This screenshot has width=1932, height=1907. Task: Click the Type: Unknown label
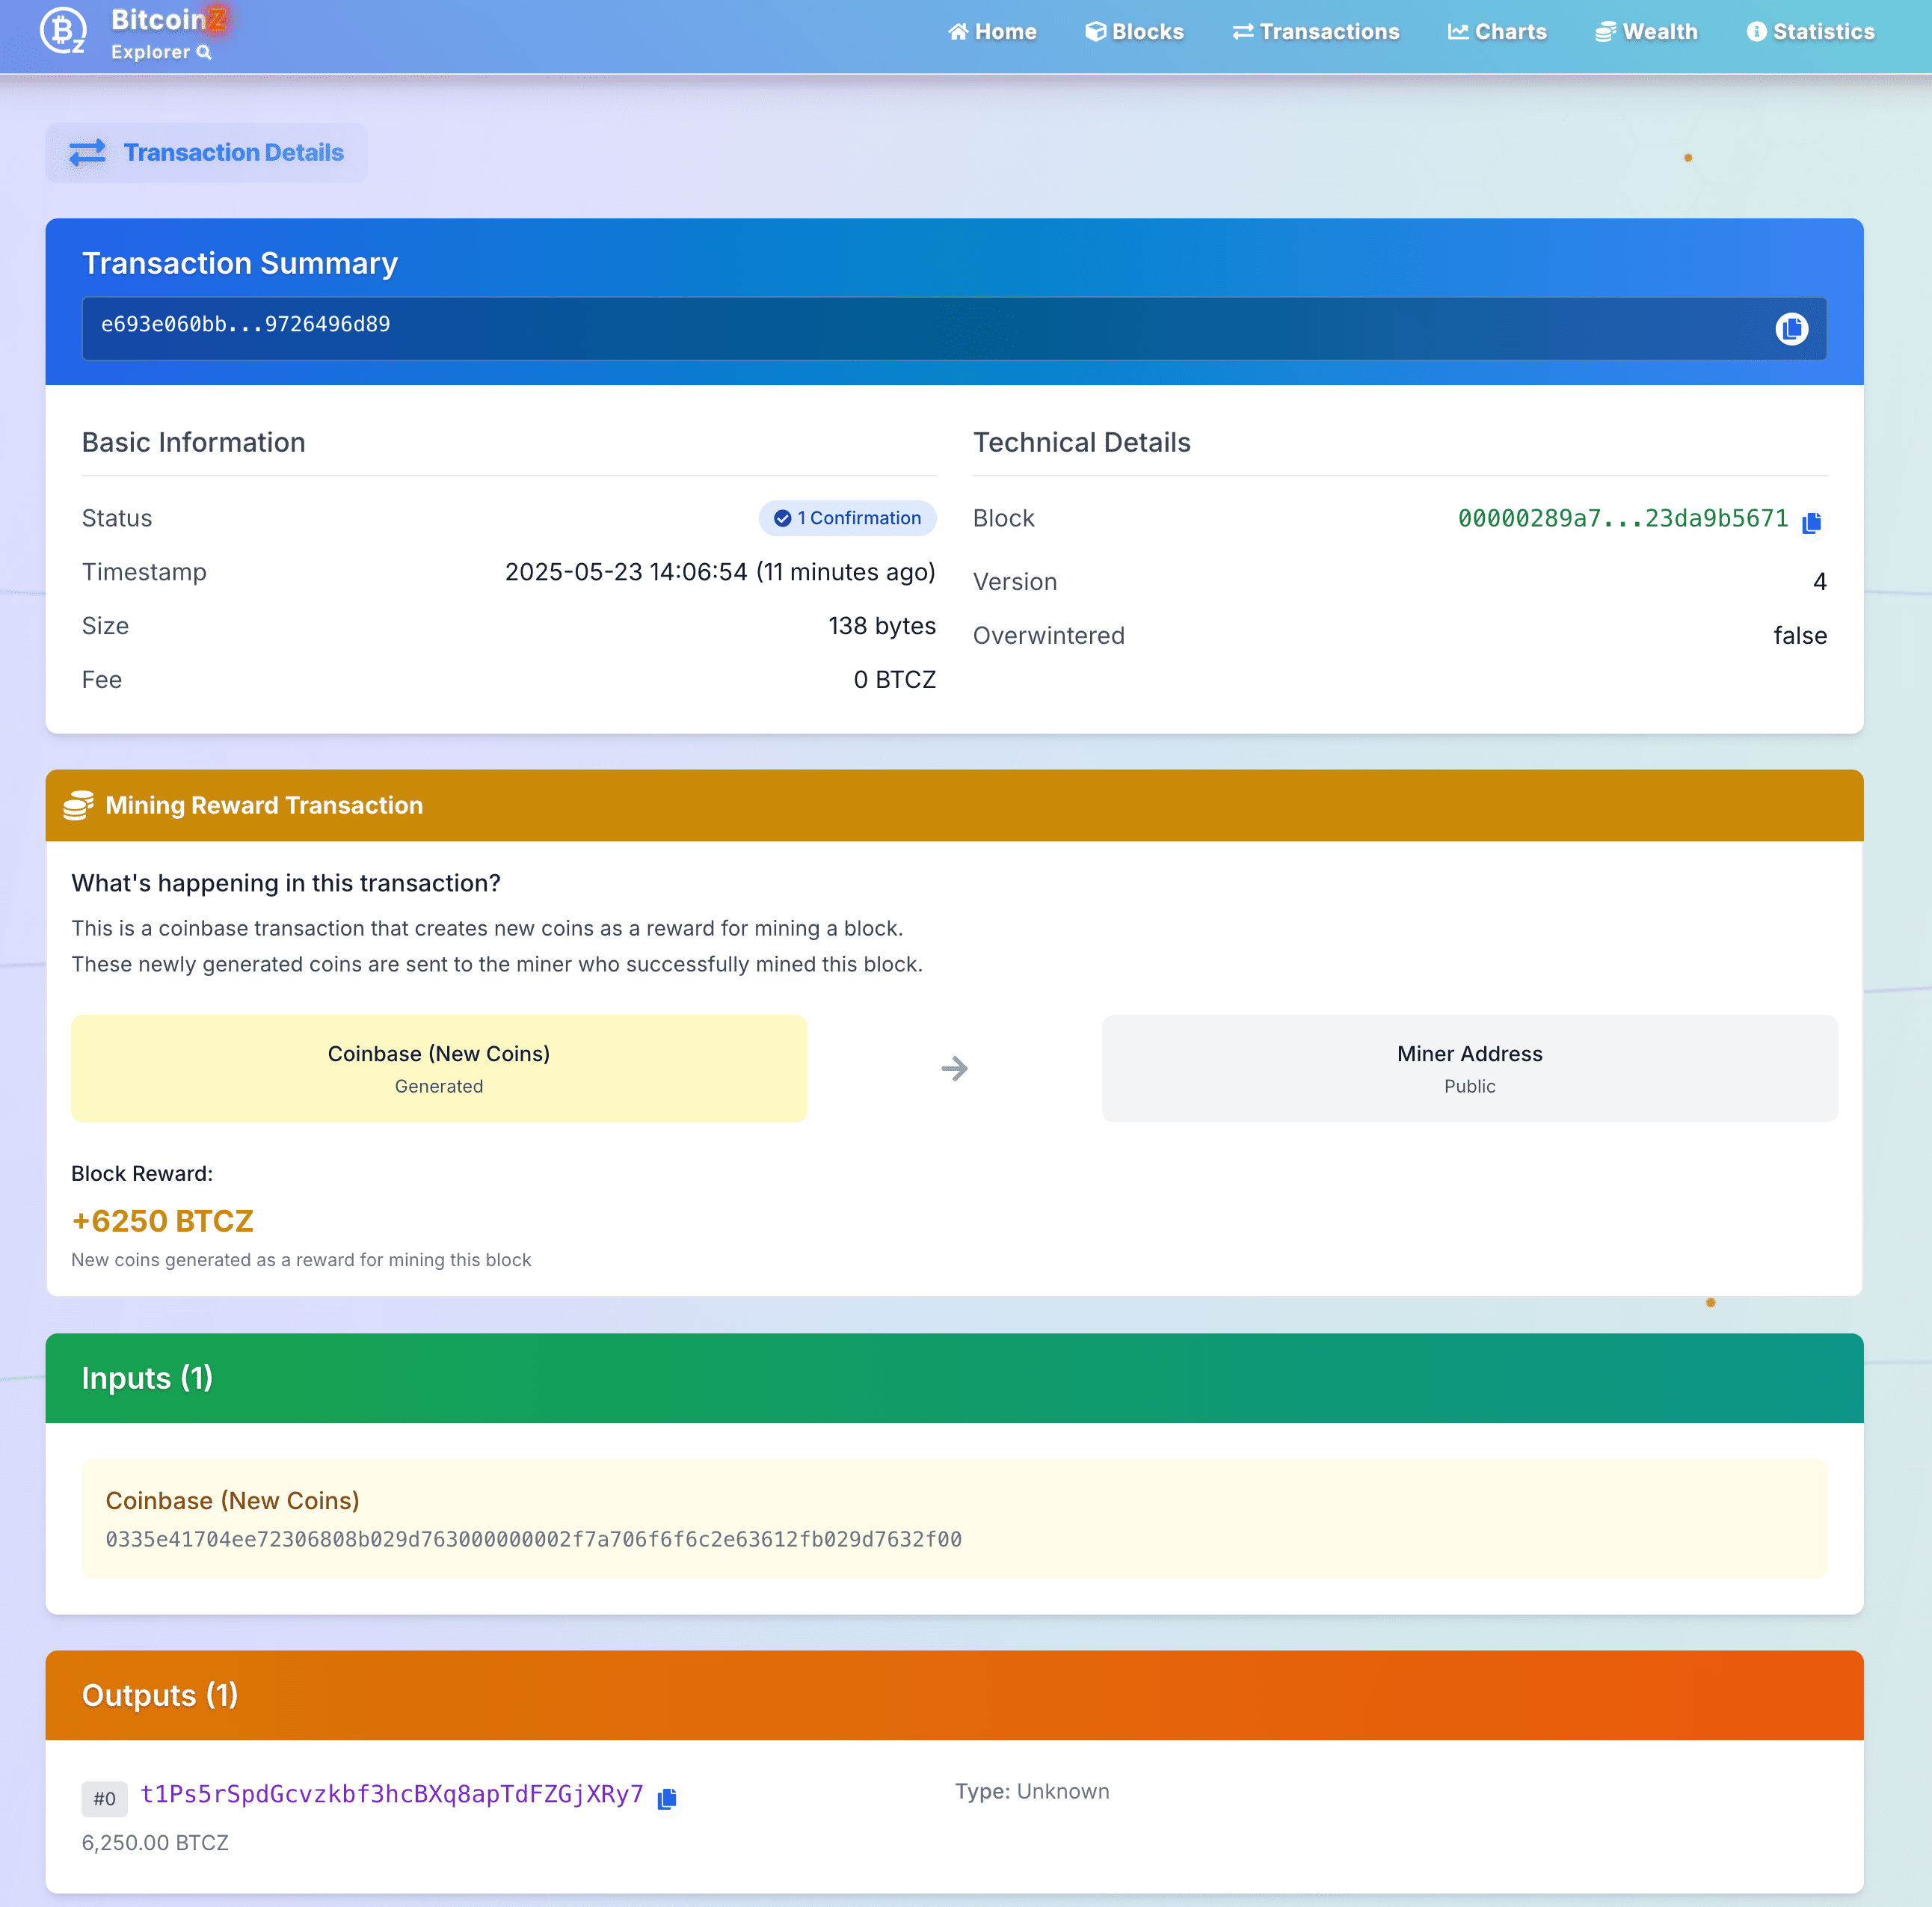click(x=1032, y=1791)
